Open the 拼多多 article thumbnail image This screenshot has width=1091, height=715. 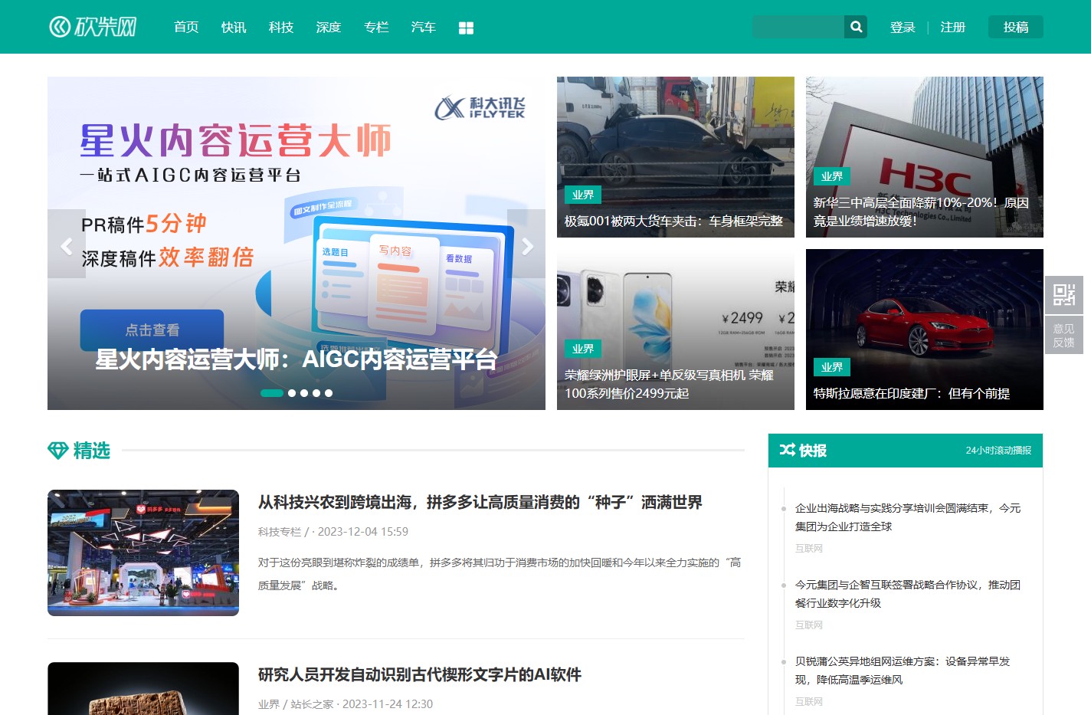coord(143,553)
